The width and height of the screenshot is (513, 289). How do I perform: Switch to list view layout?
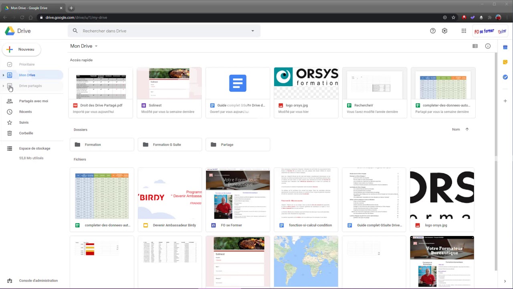coord(475,46)
